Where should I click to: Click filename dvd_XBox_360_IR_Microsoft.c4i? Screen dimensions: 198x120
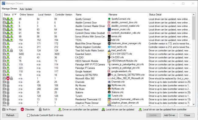127,78
